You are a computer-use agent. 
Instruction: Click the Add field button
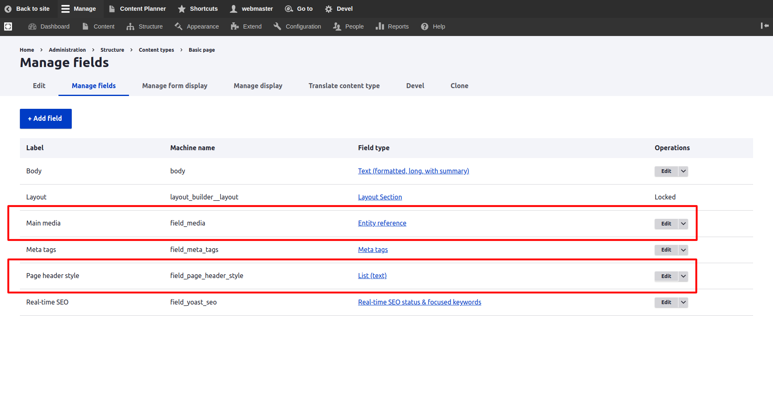[46, 119]
